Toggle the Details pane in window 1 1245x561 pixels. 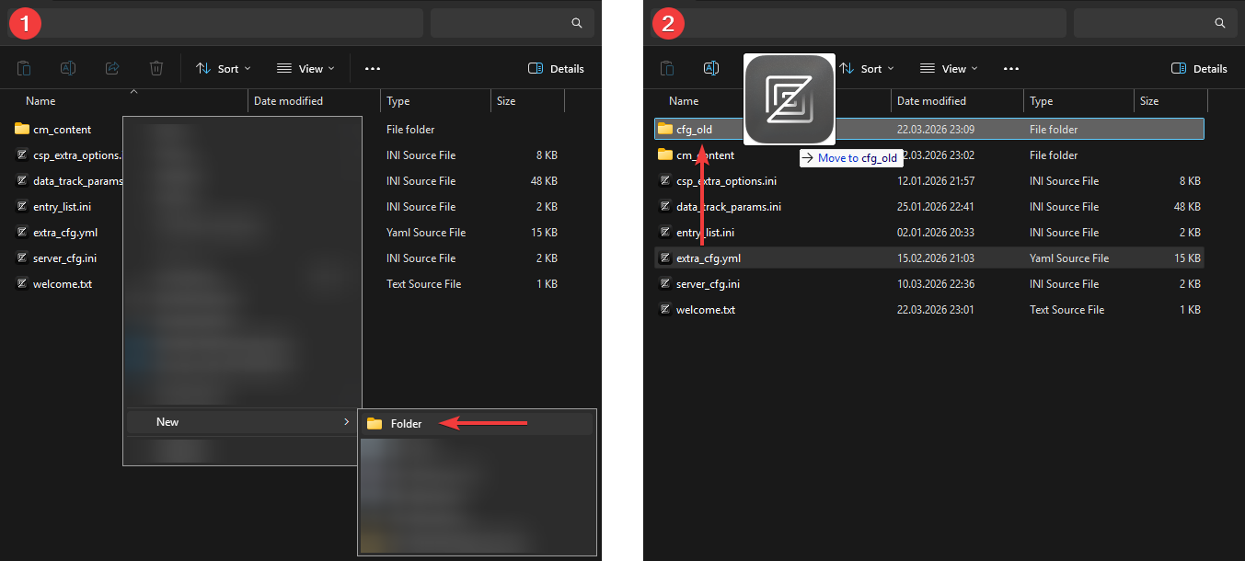click(x=556, y=68)
